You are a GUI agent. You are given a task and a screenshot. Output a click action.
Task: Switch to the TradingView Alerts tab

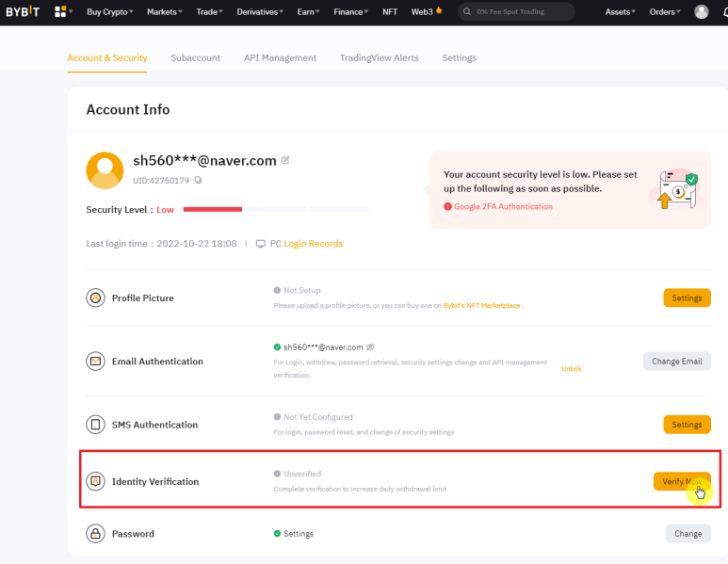pos(379,58)
